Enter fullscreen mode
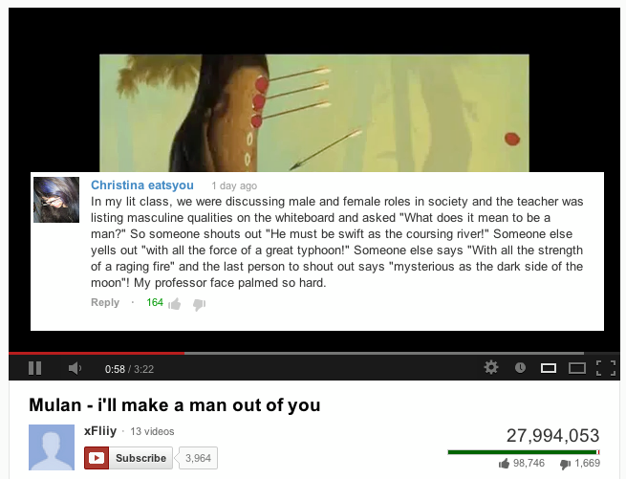The image size is (626, 479). point(606,368)
